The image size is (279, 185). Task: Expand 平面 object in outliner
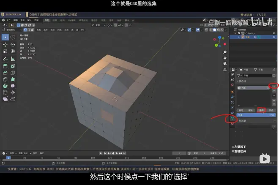point(239,37)
